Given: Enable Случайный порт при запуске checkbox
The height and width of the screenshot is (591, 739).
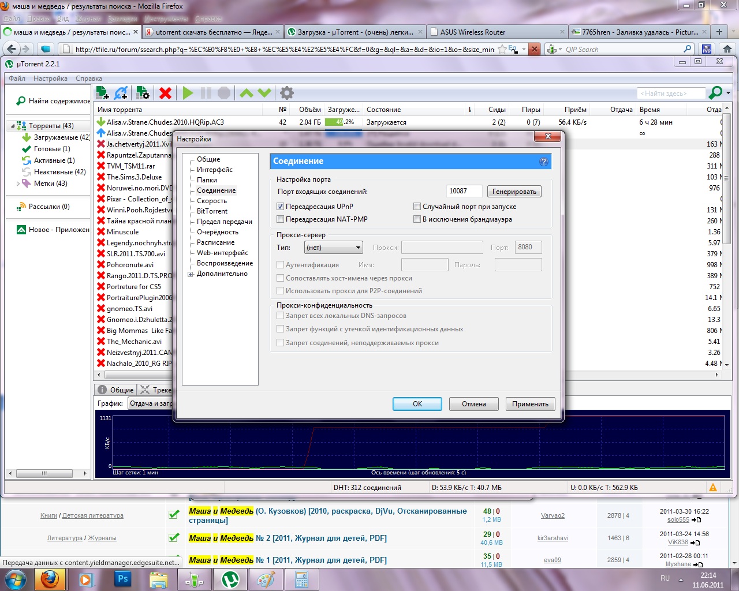Looking at the screenshot, I should [417, 207].
